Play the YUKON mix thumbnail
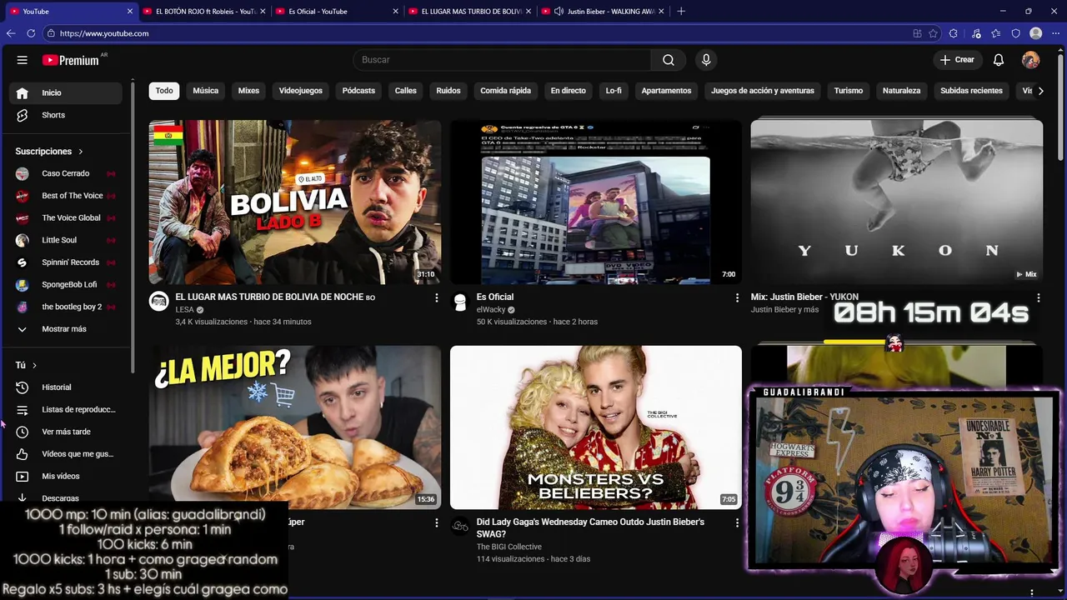The height and width of the screenshot is (600, 1067). (x=896, y=202)
